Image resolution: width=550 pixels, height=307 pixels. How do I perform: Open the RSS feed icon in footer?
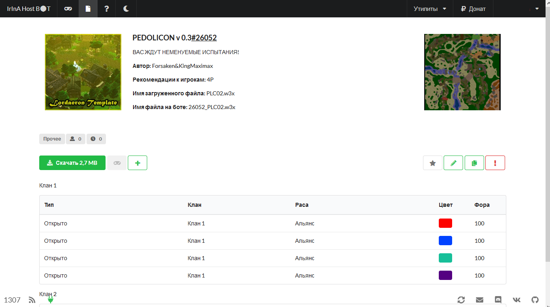[32, 300]
